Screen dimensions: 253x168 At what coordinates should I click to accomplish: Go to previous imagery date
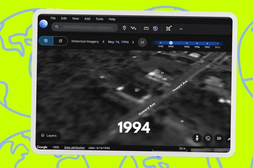click(103, 42)
